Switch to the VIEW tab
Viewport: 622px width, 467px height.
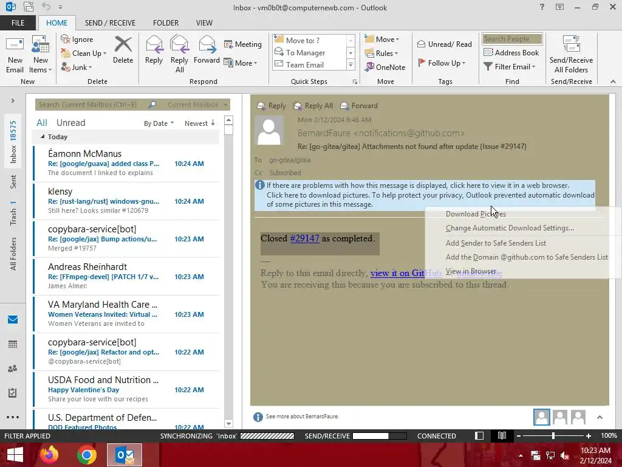point(204,22)
